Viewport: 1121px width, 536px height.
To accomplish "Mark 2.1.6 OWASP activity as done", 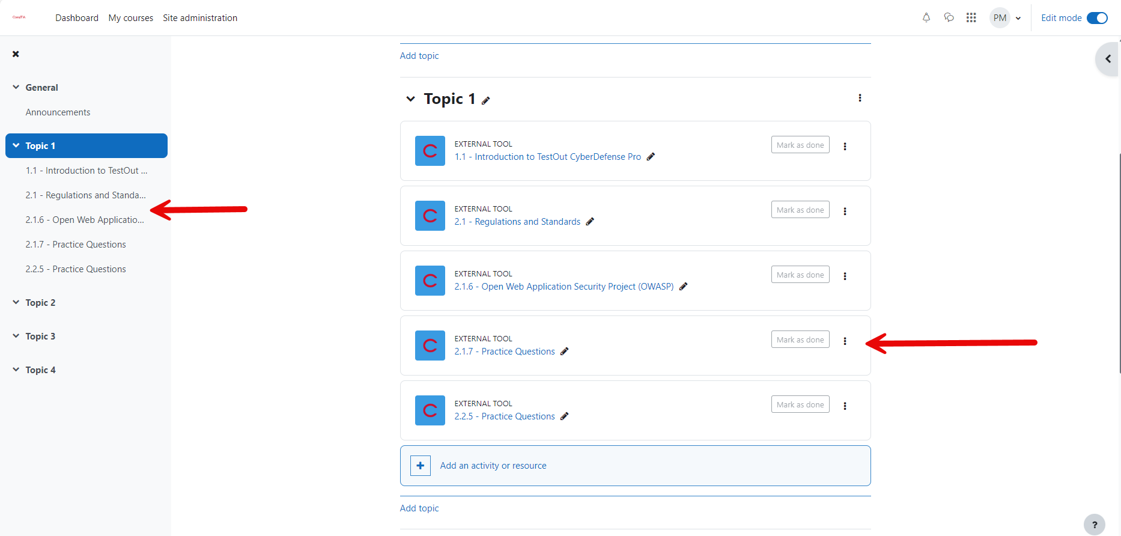I will pos(800,275).
